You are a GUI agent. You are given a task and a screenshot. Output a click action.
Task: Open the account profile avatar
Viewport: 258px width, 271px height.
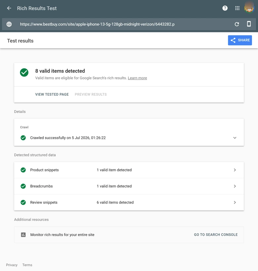tap(249, 8)
